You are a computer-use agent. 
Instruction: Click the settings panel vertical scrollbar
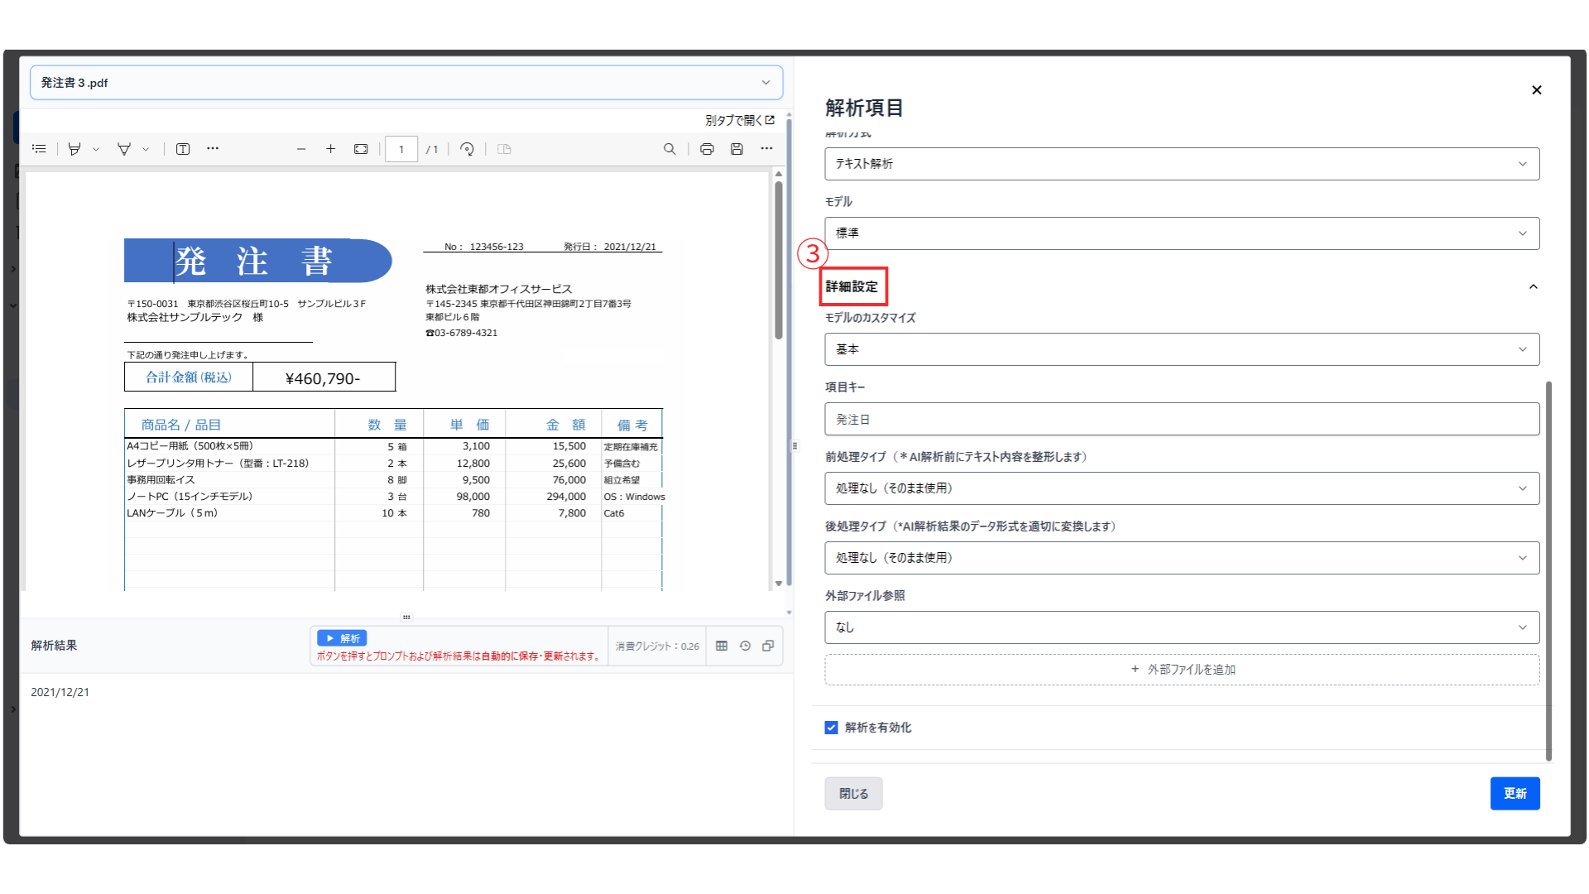tap(1548, 571)
